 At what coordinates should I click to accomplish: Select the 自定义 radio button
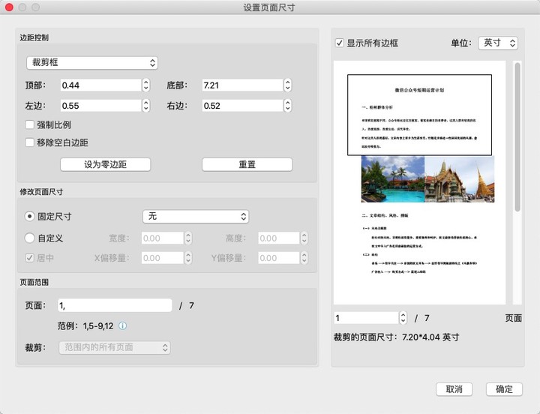(30, 238)
